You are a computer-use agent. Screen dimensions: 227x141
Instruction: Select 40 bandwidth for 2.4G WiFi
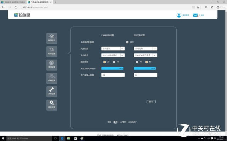click(114, 62)
